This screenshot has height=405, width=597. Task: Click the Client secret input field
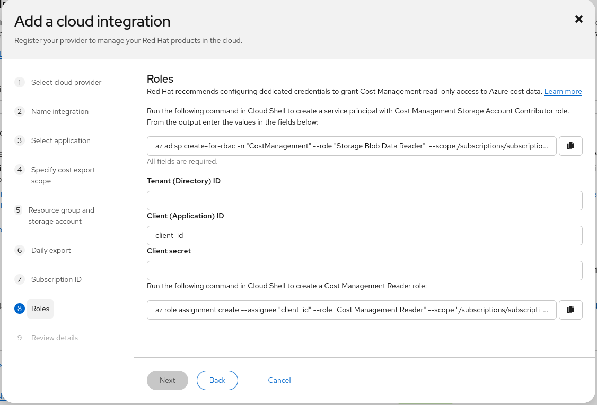(x=364, y=270)
